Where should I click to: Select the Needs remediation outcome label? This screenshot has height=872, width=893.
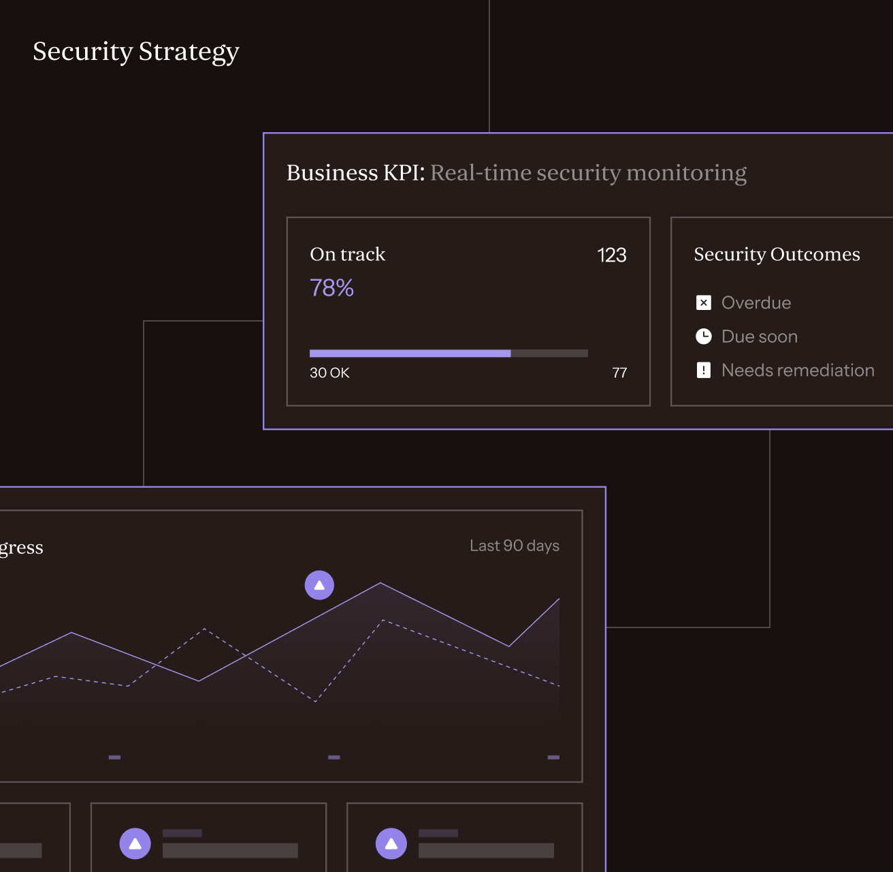coord(798,370)
